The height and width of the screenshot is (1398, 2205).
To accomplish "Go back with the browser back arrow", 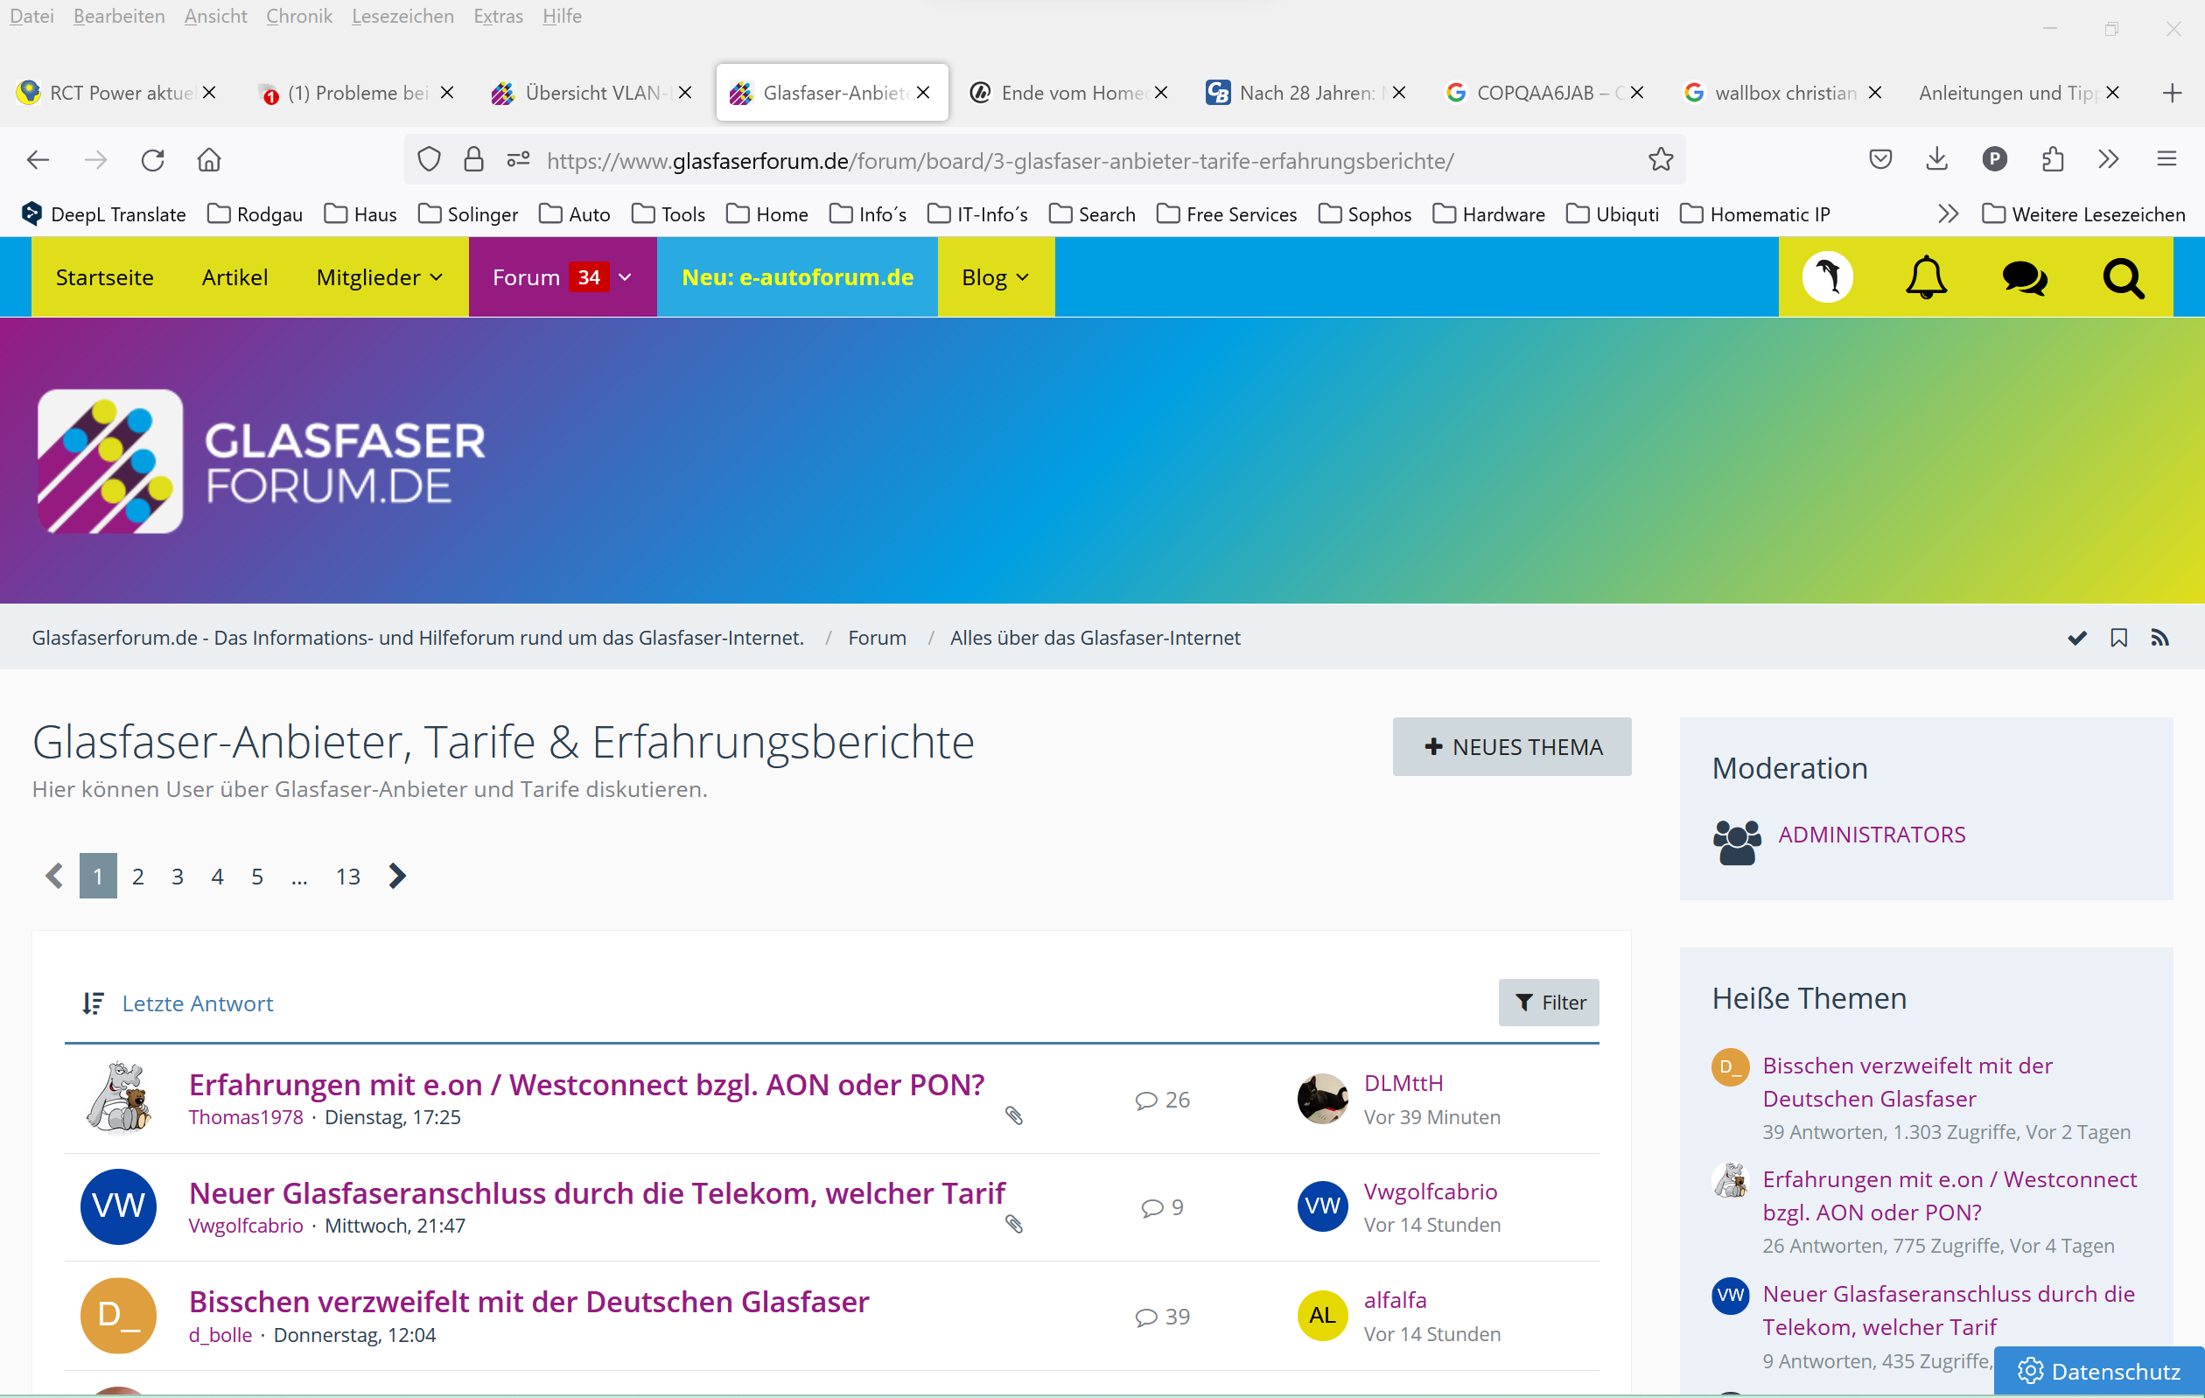I will [x=38, y=160].
